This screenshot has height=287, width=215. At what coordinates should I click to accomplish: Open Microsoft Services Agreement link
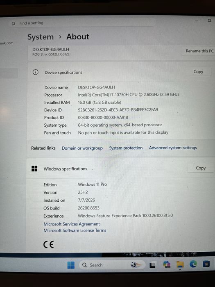pos(72,224)
